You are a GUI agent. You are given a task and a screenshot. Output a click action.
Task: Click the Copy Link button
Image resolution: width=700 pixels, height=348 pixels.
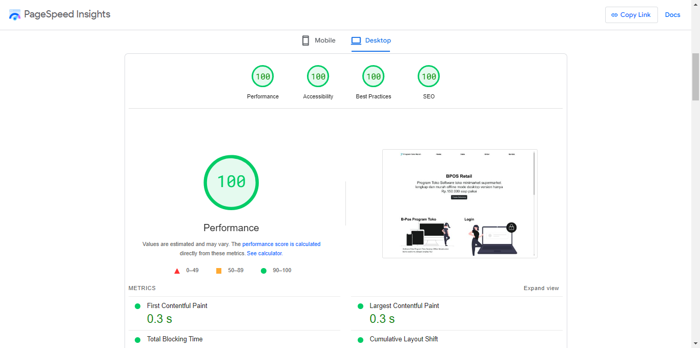(x=631, y=15)
